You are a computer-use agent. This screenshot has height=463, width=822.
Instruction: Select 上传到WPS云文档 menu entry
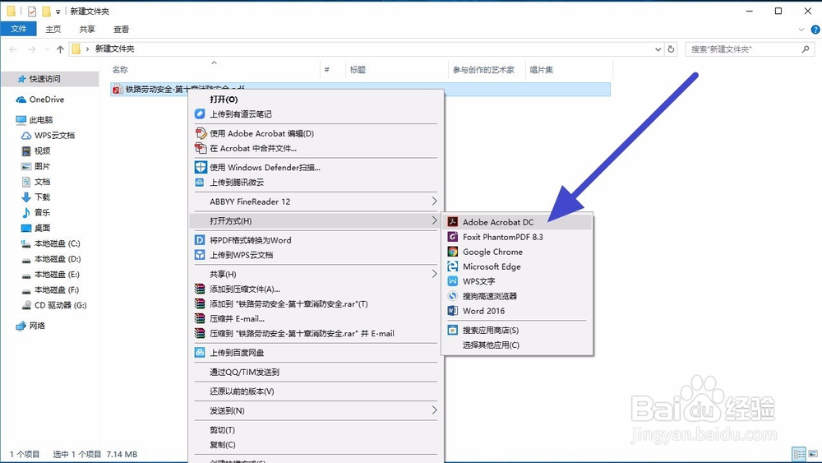click(x=316, y=255)
